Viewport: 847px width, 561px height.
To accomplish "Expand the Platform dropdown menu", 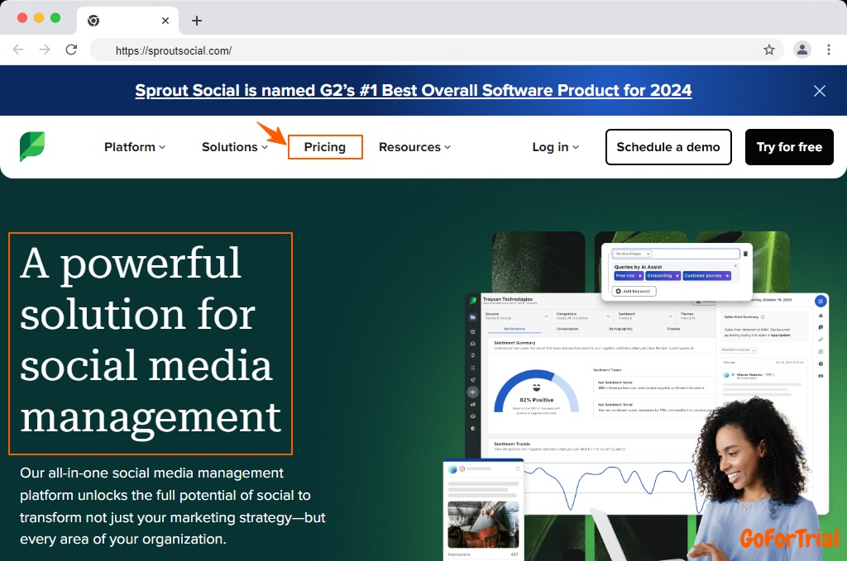I will point(135,147).
